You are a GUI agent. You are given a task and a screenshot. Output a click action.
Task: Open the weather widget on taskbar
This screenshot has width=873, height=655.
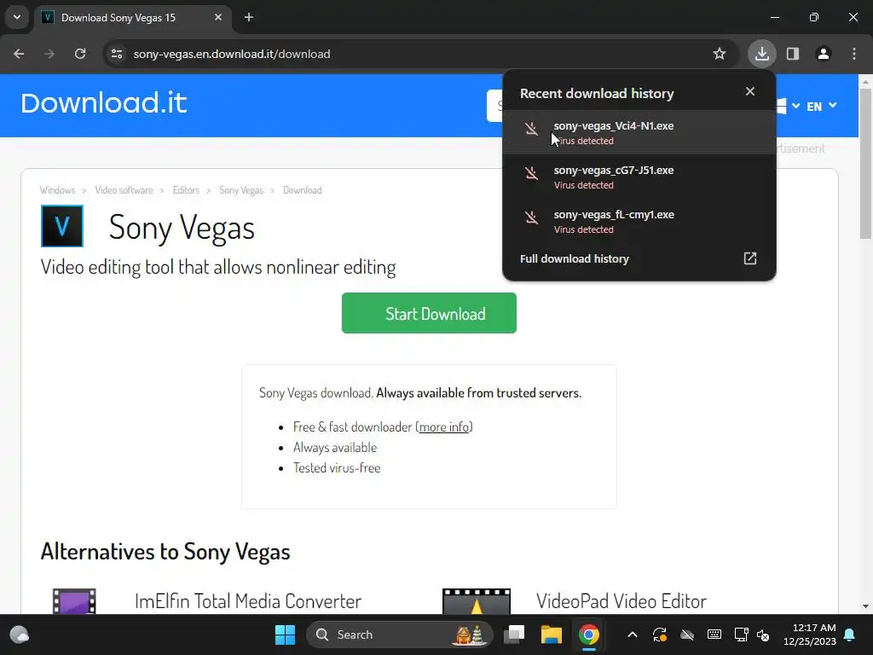pos(20,635)
